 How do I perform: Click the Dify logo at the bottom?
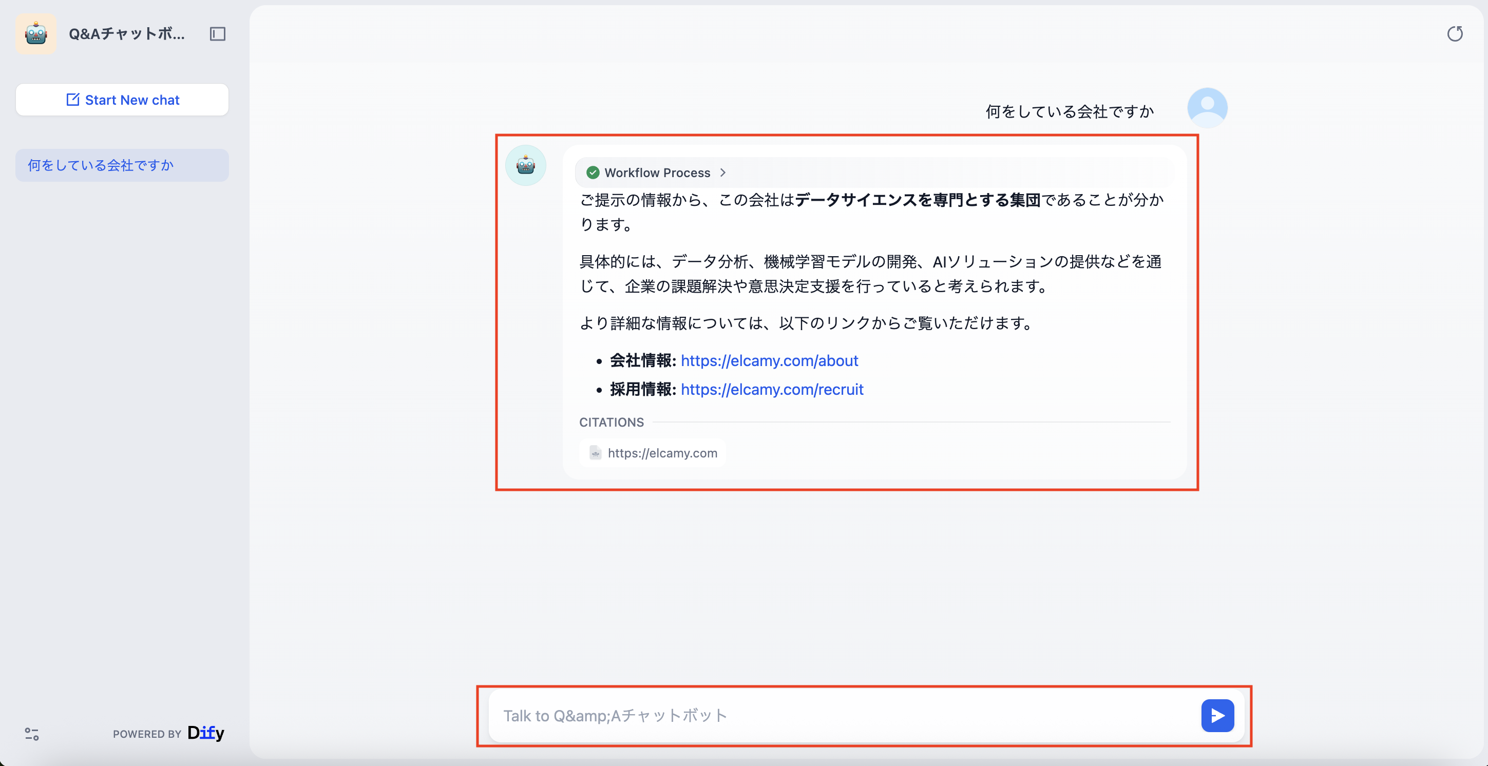tap(207, 733)
